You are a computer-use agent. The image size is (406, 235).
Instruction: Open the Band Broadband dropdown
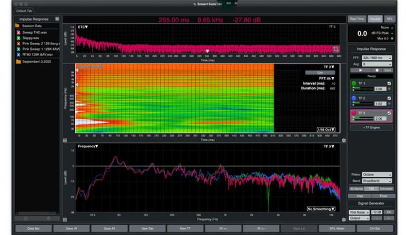377,181
